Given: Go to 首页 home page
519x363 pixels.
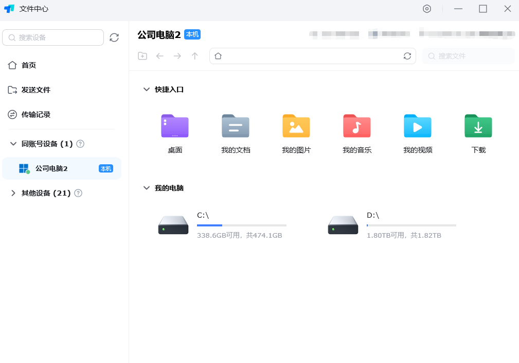Looking at the screenshot, I should (x=22, y=65).
